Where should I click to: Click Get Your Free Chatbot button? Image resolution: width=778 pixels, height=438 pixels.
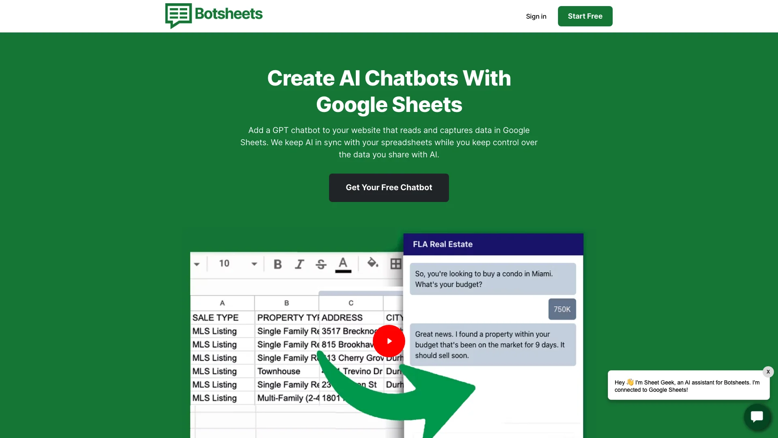coord(389,187)
